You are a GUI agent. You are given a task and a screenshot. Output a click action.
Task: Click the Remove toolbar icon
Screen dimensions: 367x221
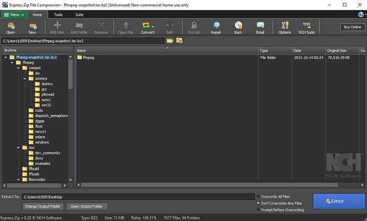tap(101, 28)
